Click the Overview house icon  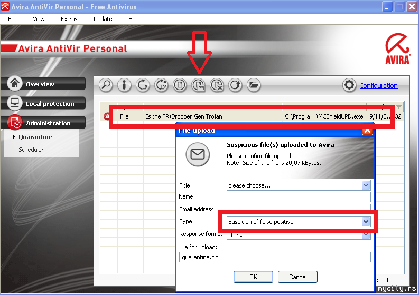click(15, 84)
